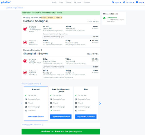Click Premium Economy Checked baggage X icon
This screenshot has height=135, width=145.
click(x=51, y=107)
